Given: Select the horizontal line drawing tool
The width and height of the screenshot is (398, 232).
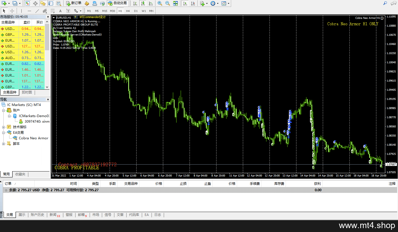Looking at the screenshot, I should click(29, 11).
